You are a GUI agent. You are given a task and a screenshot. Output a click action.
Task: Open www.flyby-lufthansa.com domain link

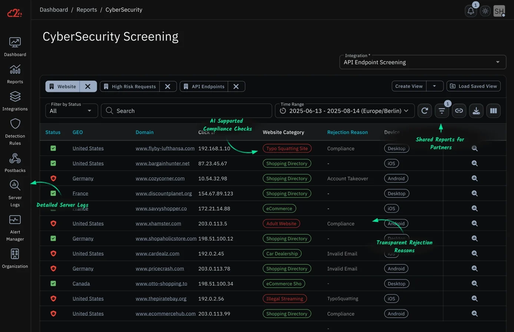(x=165, y=148)
